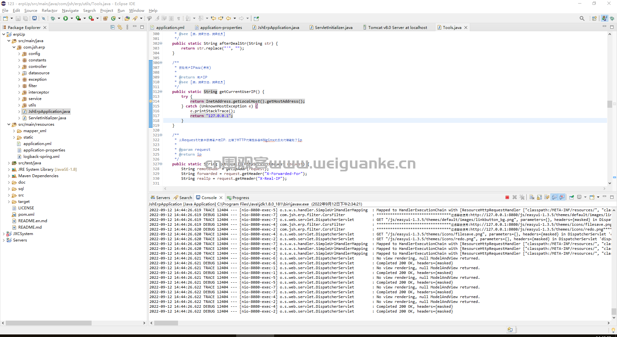Click the Open Type icon
The height and width of the screenshot is (337, 617).
127,18
